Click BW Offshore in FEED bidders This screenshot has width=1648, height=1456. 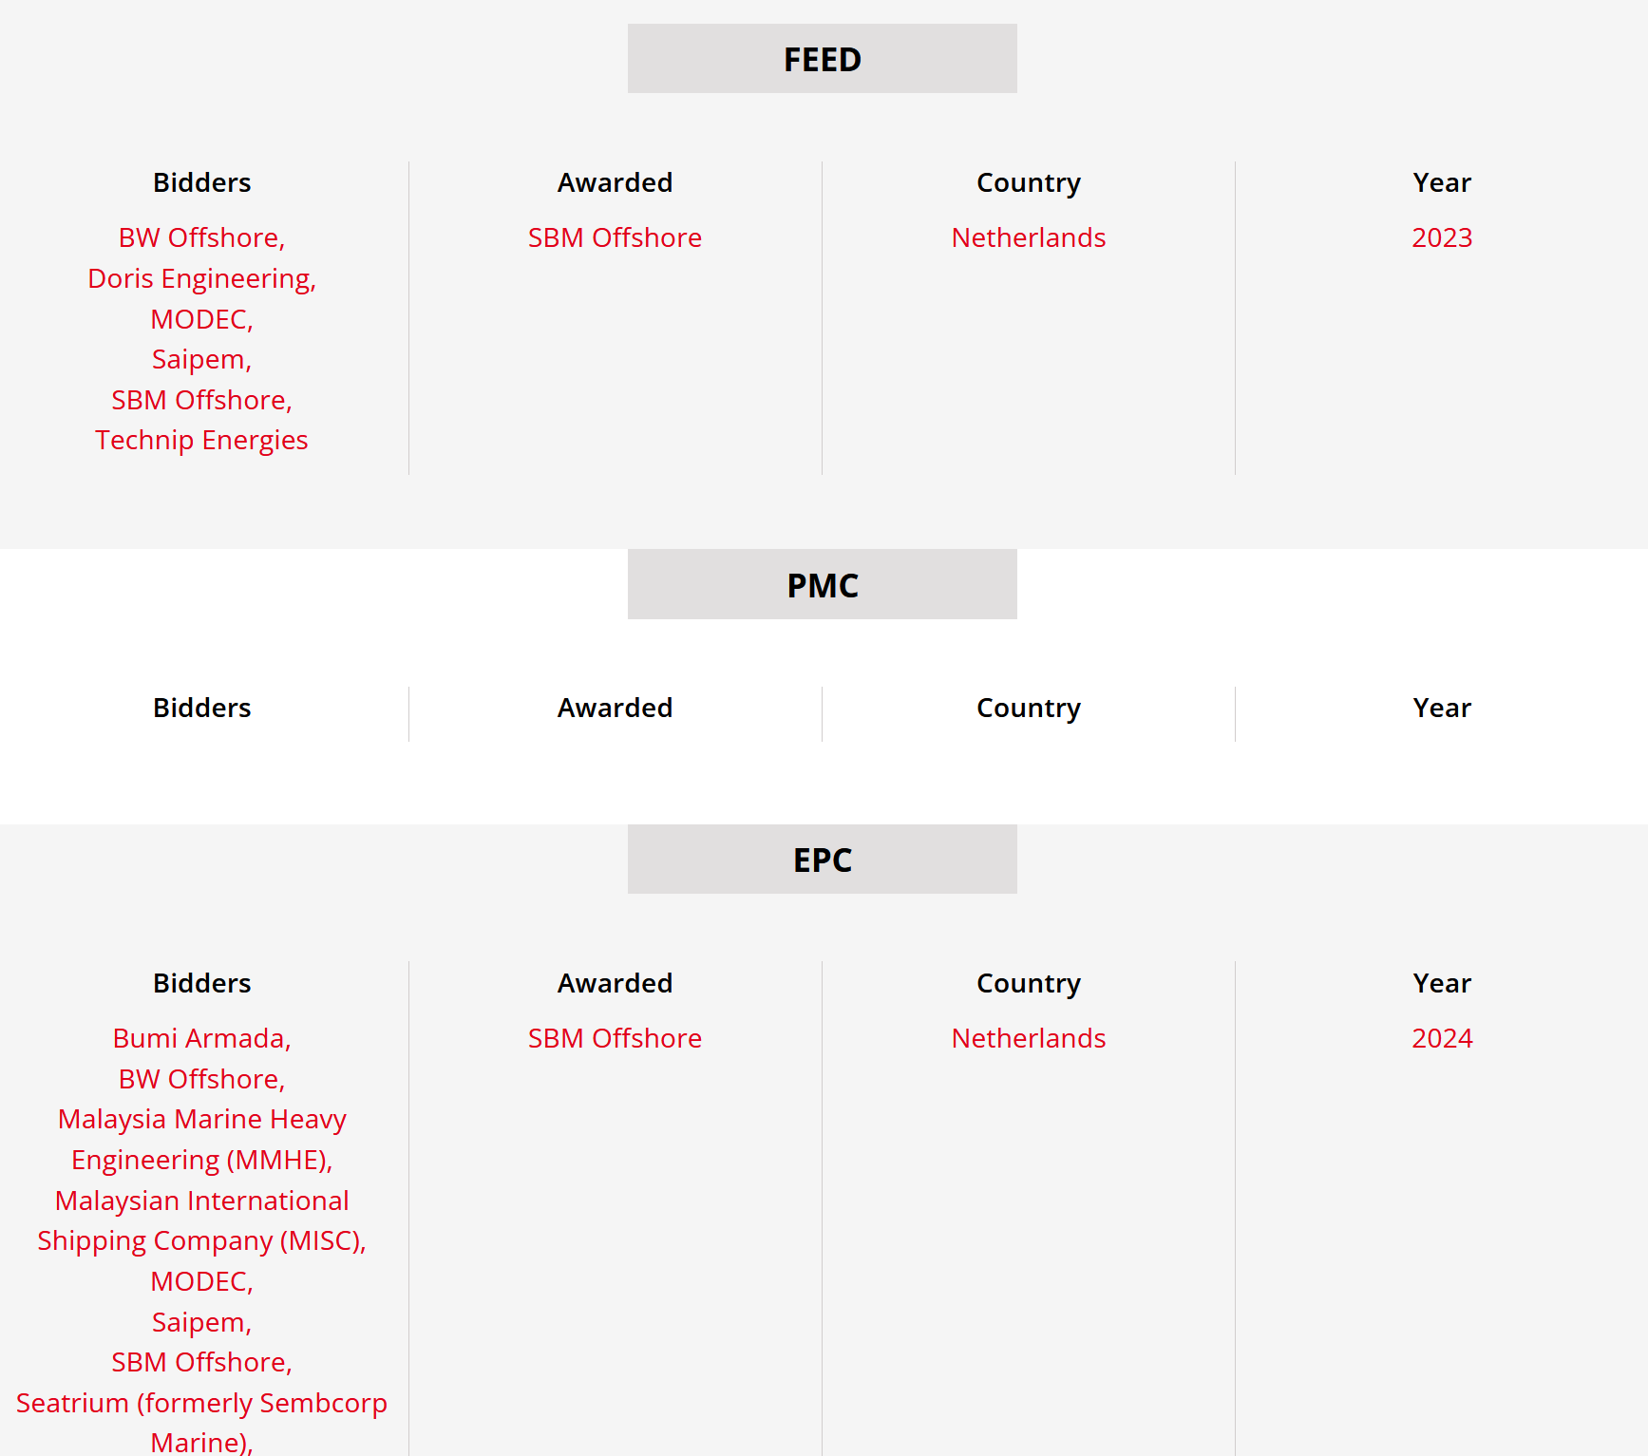pos(201,237)
